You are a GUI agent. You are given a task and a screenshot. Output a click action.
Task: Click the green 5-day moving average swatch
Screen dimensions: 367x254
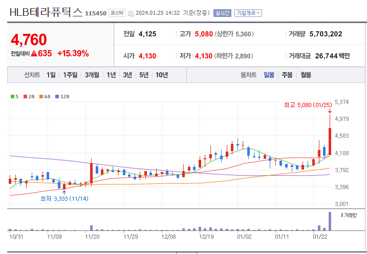[x=12, y=96]
